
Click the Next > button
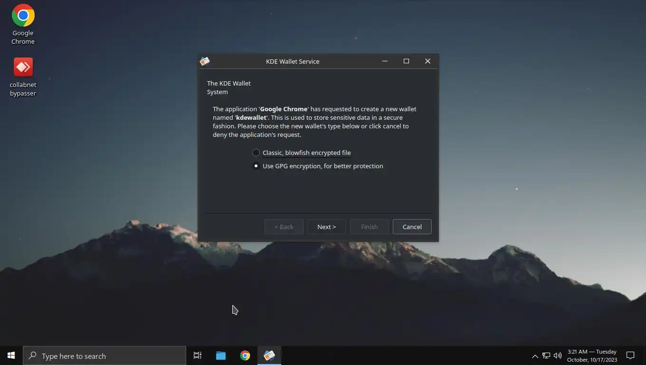coord(327,227)
